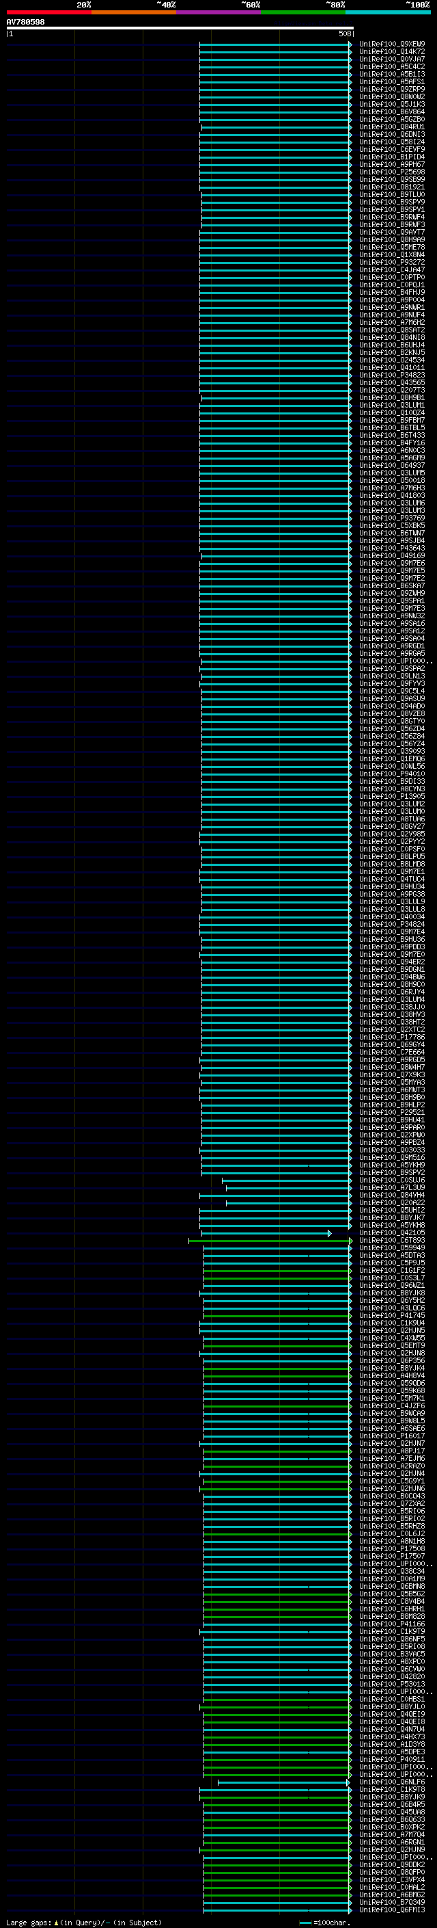Select hit label UniRef100_O59949
The image size is (437, 1928).
392,1247
